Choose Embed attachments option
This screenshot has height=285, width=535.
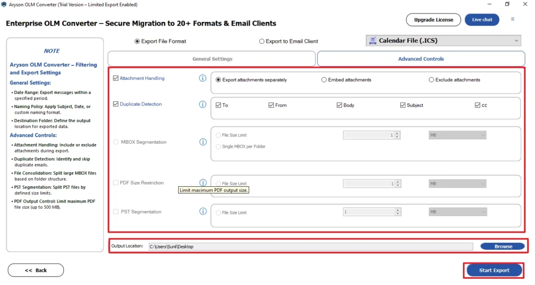tap(324, 80)
